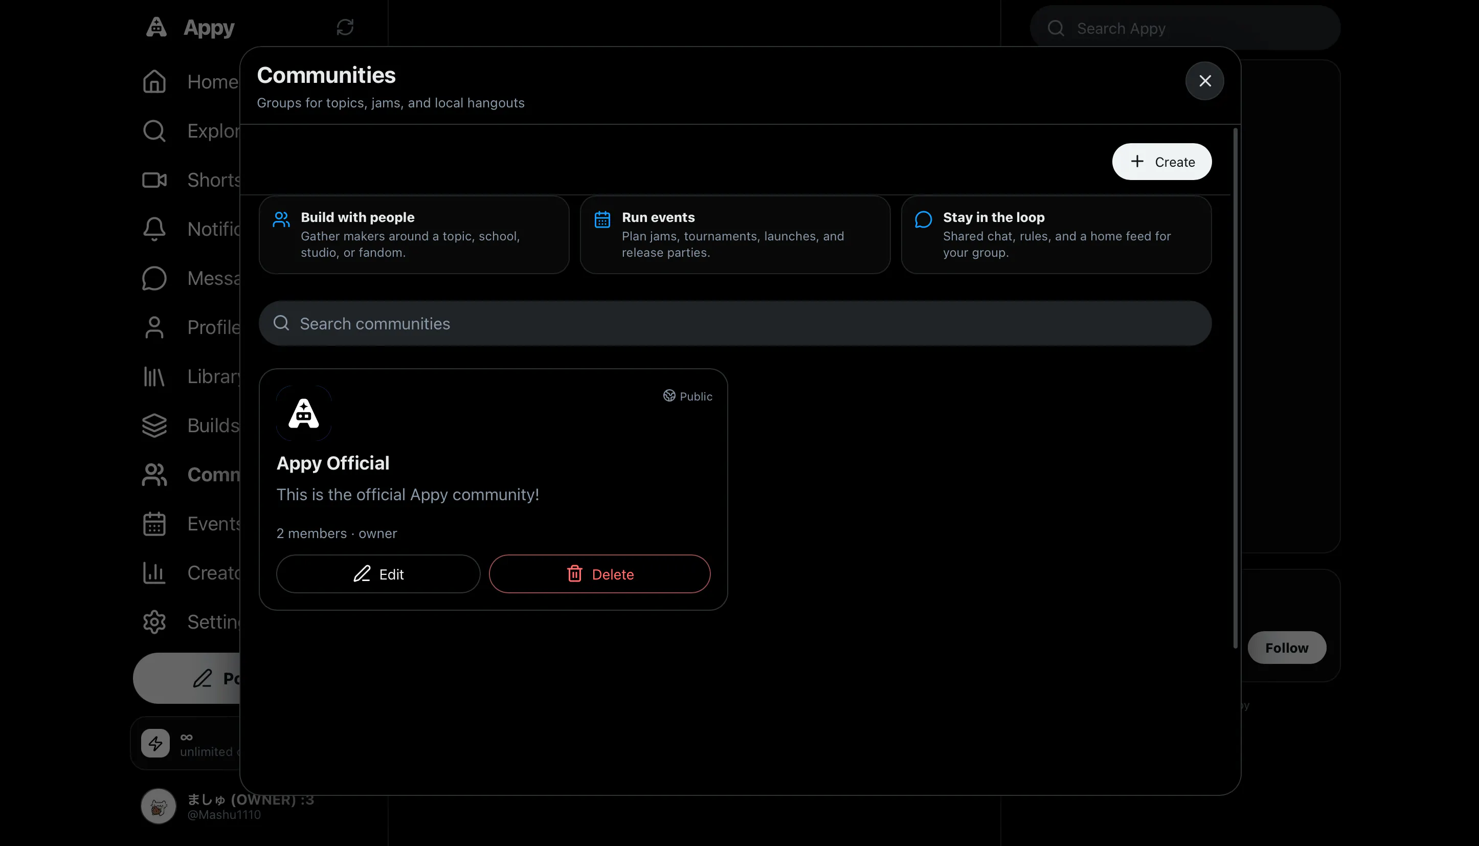Click the Public visibility globe icon

coord(669,396)
